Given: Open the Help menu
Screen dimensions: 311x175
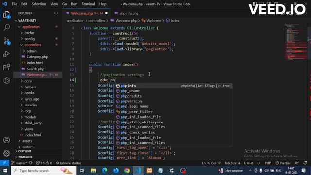Looking at the screenshot, I should click(103, 4).
